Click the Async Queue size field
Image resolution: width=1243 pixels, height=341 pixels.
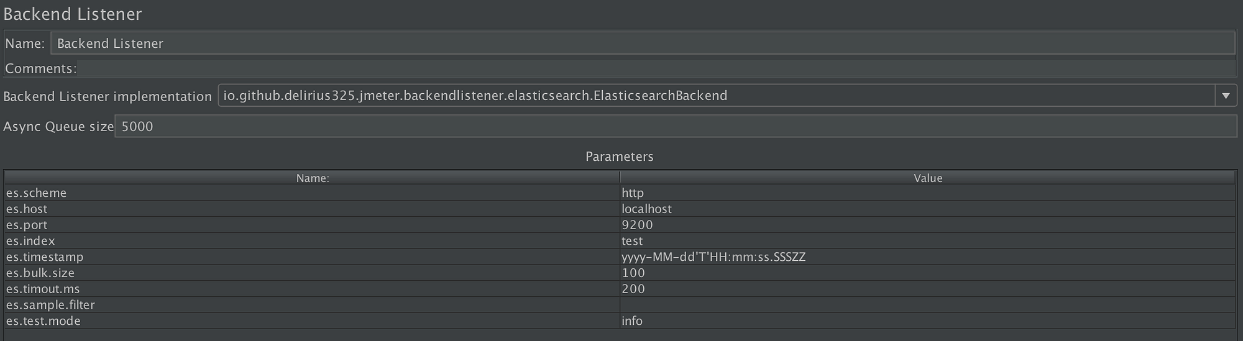click(x=675, y=127)
